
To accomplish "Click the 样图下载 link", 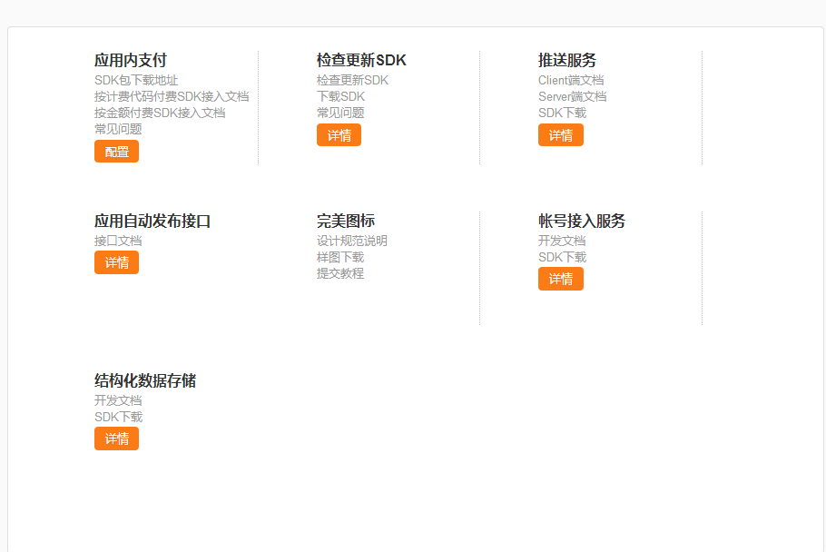I will 340,258.
